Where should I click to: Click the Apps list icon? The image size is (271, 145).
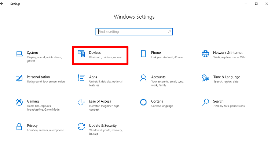(x=81, y=78)
